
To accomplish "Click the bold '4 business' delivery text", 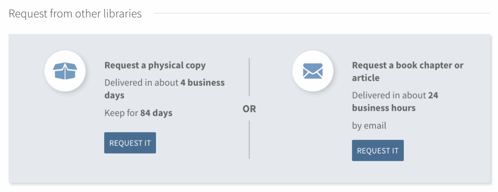I will (203, 83).
